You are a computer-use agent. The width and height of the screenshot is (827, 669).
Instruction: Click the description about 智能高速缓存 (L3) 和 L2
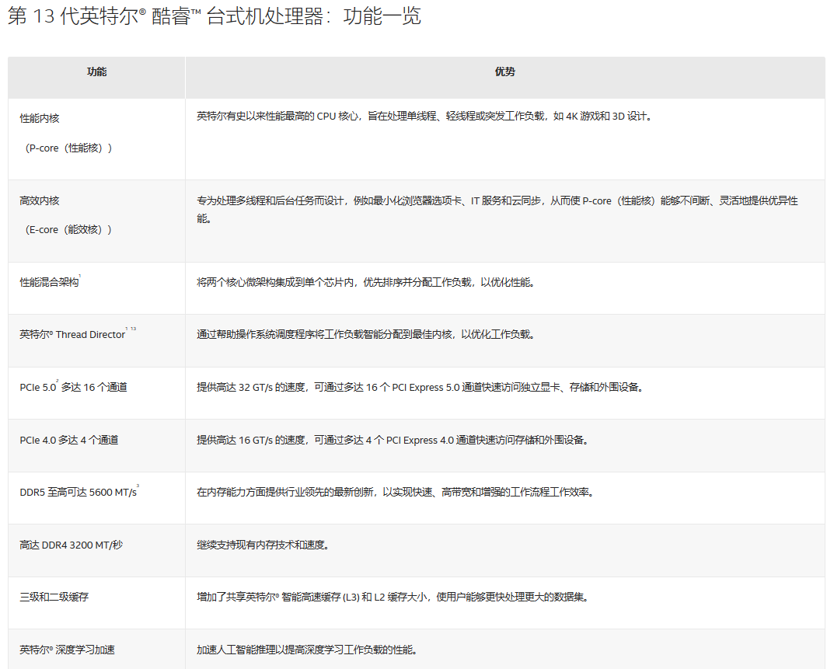tap(393, 597)
